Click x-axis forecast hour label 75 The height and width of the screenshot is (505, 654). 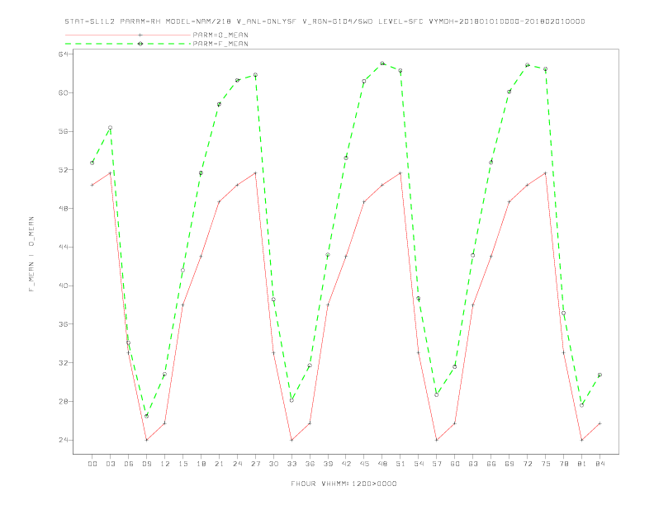point(546,464)
